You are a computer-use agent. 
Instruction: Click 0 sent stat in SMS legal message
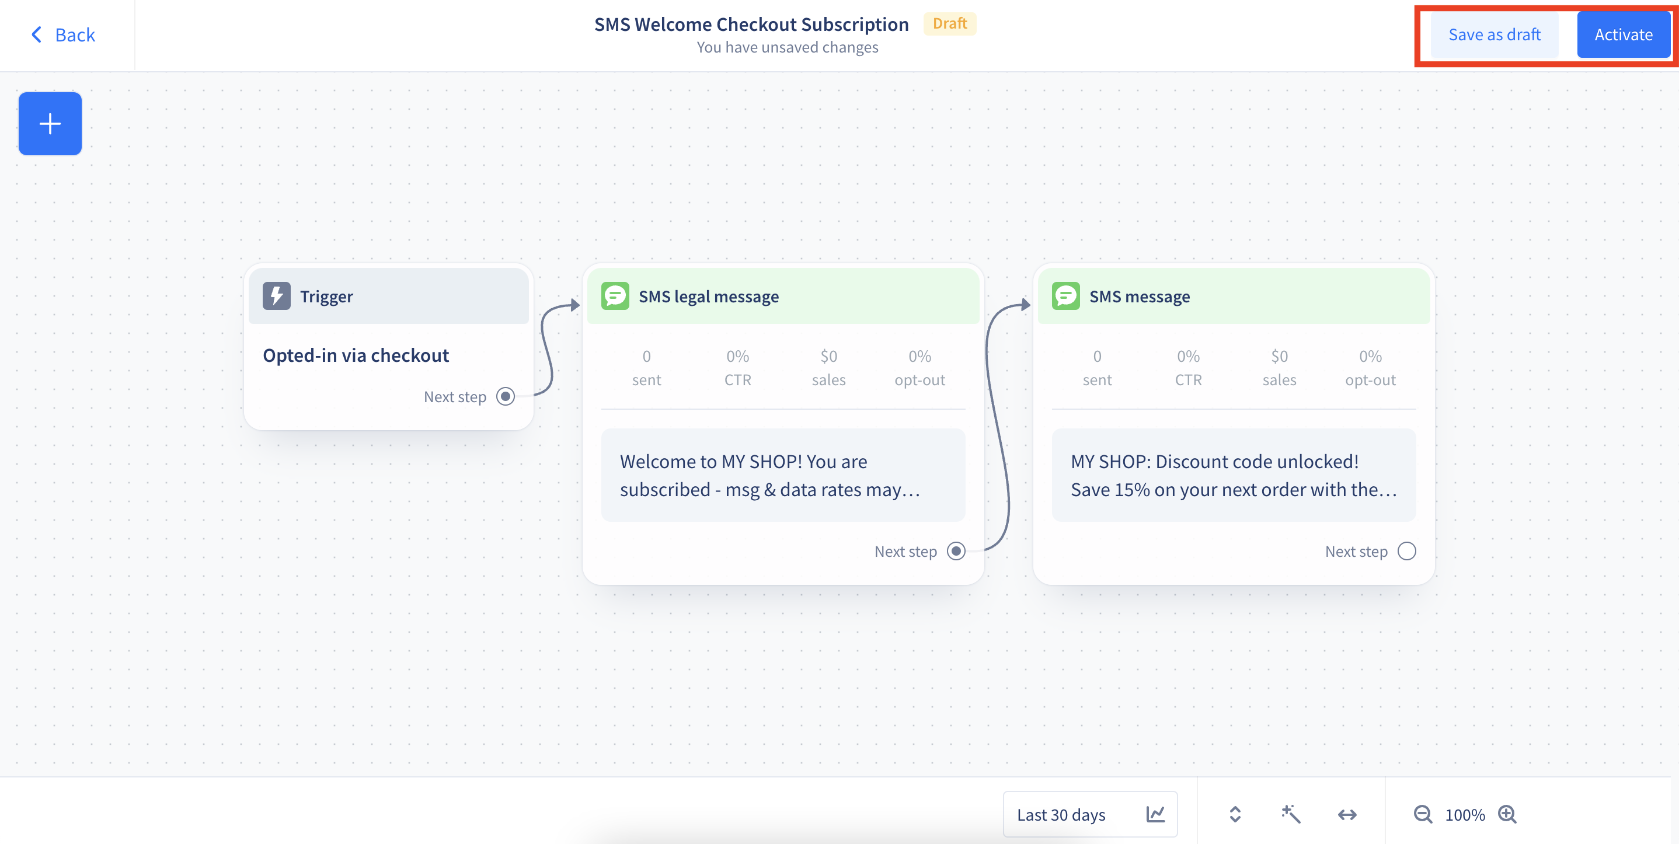tap(646, 368)
